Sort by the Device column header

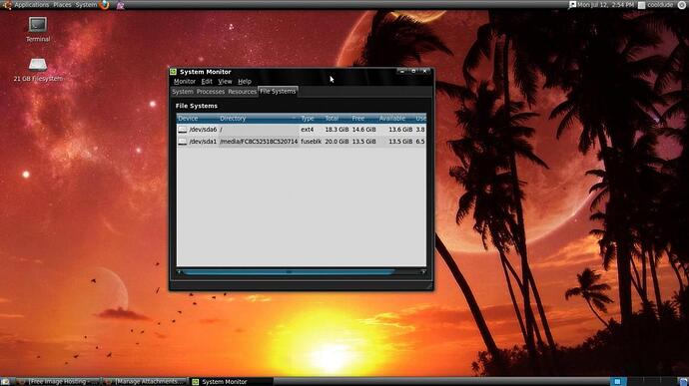click(x=198, y=119)
